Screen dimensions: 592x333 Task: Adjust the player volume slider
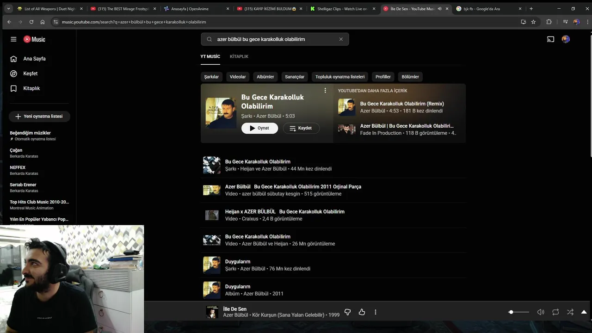click(518, 312)
